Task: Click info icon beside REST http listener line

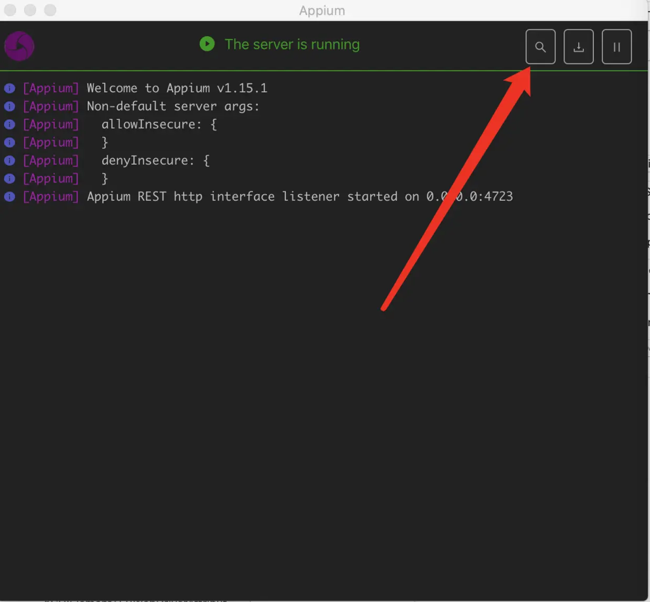Action: pos(9,197)
